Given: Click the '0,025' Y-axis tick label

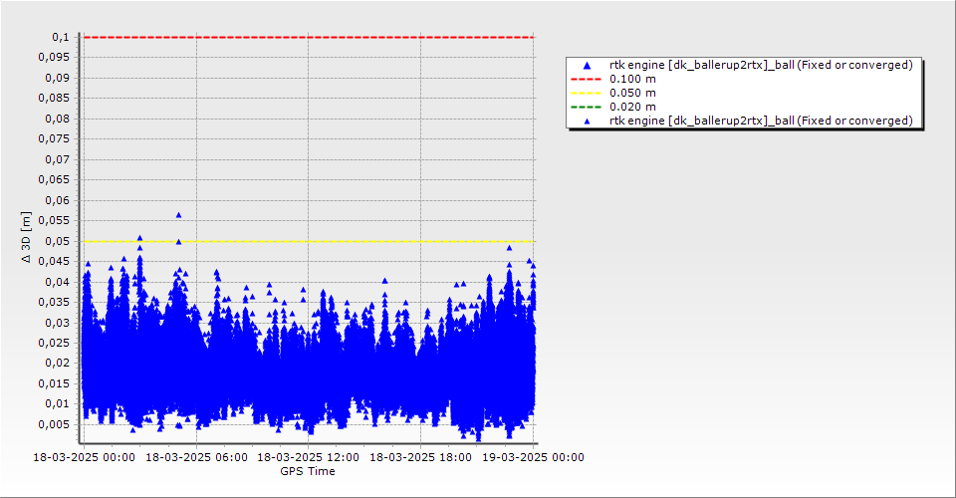Looking at the screenshot, I should point(54,344).
